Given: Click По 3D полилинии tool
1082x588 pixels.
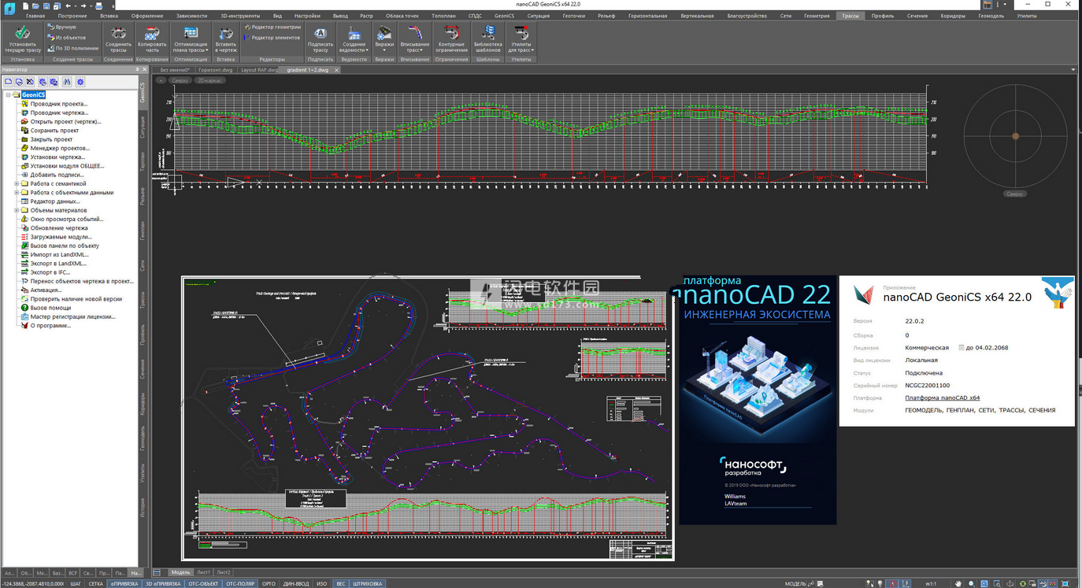Looking at the screenshot, I should [72, 48].
